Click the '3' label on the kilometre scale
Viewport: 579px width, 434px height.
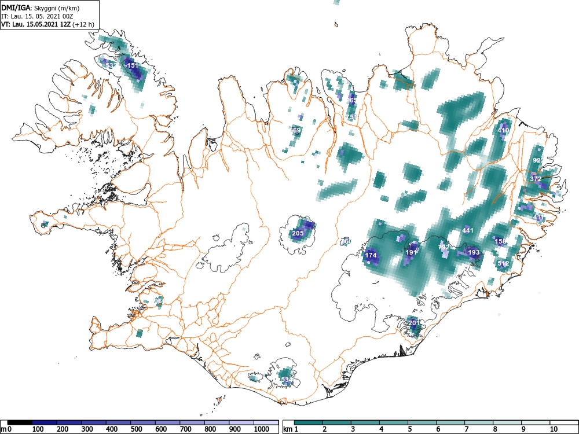tap(353, 429)
